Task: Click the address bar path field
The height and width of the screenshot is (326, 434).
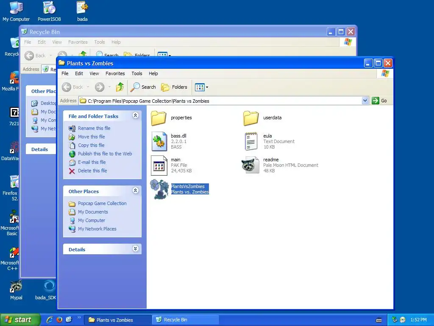Action: (x=220, y=101)
